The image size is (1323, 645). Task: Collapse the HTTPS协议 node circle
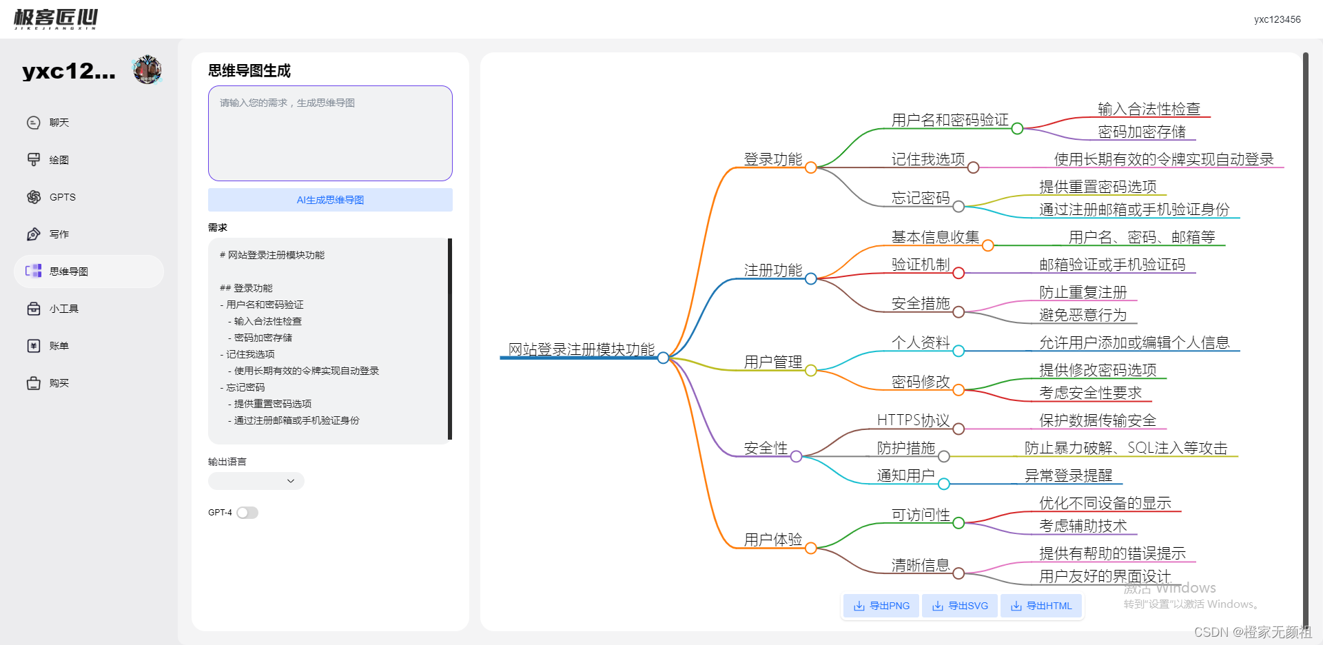coord(958,429)
